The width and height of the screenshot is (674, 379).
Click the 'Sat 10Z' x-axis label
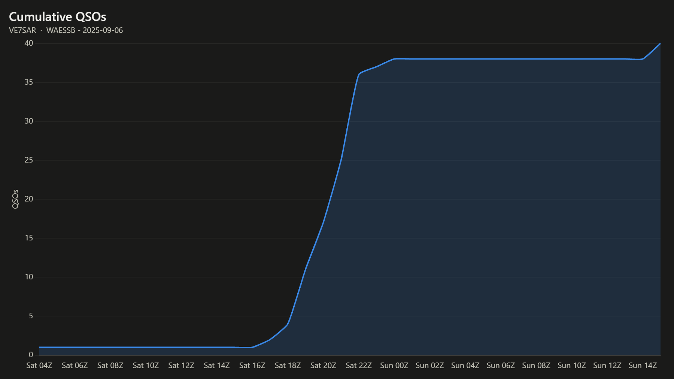(146, 366)
